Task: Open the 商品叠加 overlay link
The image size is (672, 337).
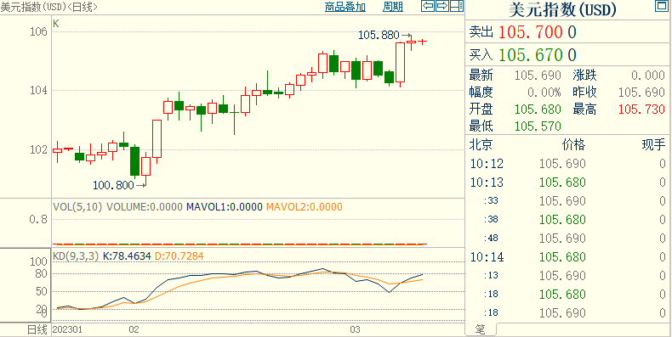Action: pyautogui.click(x=345, y=7)
